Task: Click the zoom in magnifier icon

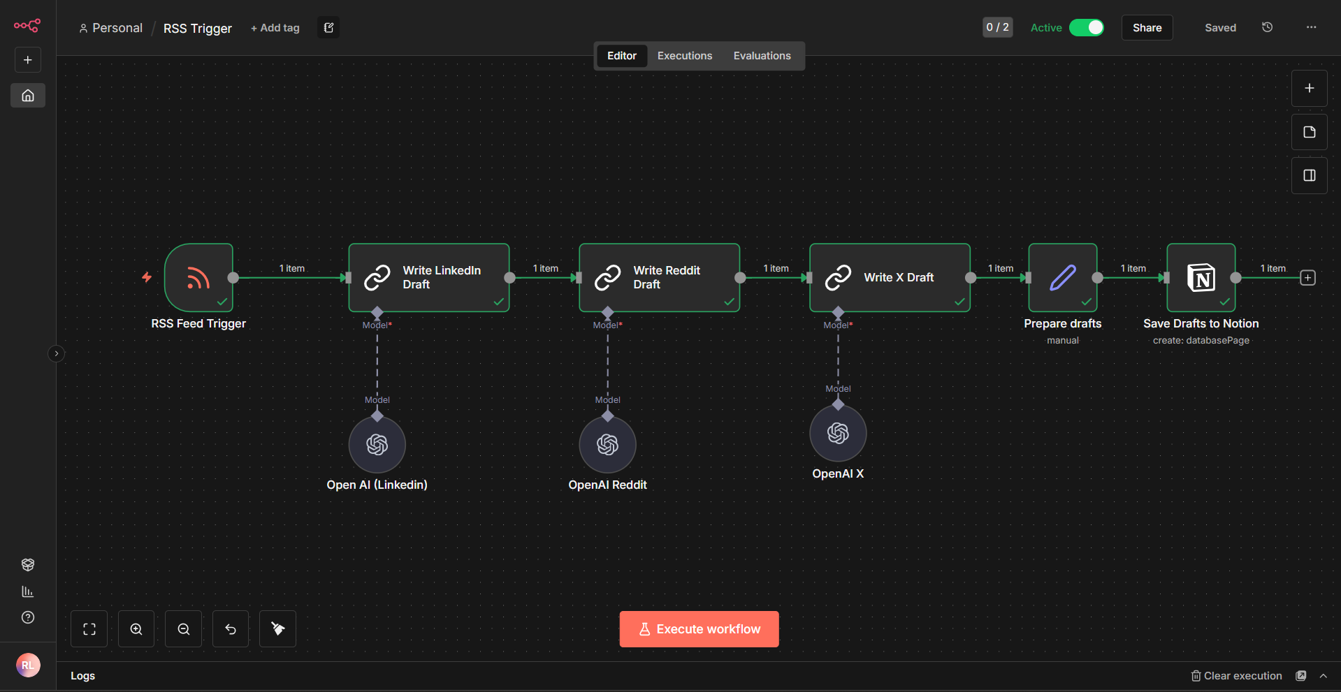Action: (x=136, y=629)
